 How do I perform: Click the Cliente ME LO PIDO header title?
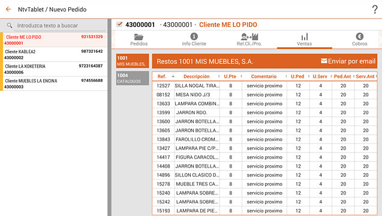click(x=228, y=25)
